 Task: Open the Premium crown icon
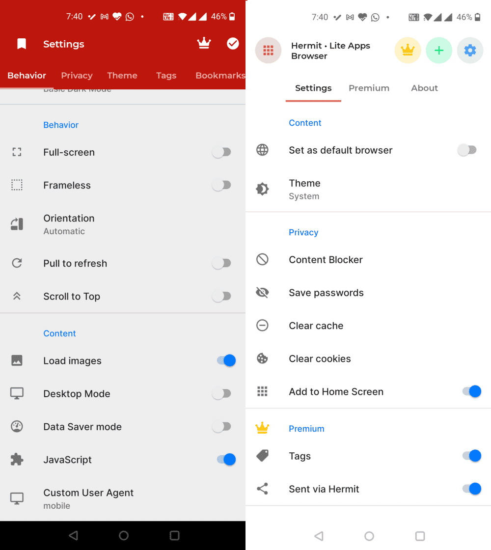tap(408, 50)
